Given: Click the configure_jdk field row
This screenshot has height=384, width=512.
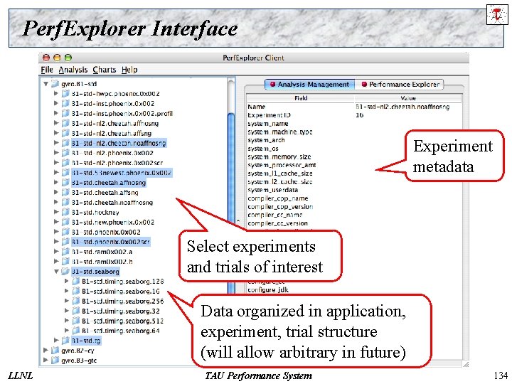Looking at the screenshot, I should coord(268,289).
